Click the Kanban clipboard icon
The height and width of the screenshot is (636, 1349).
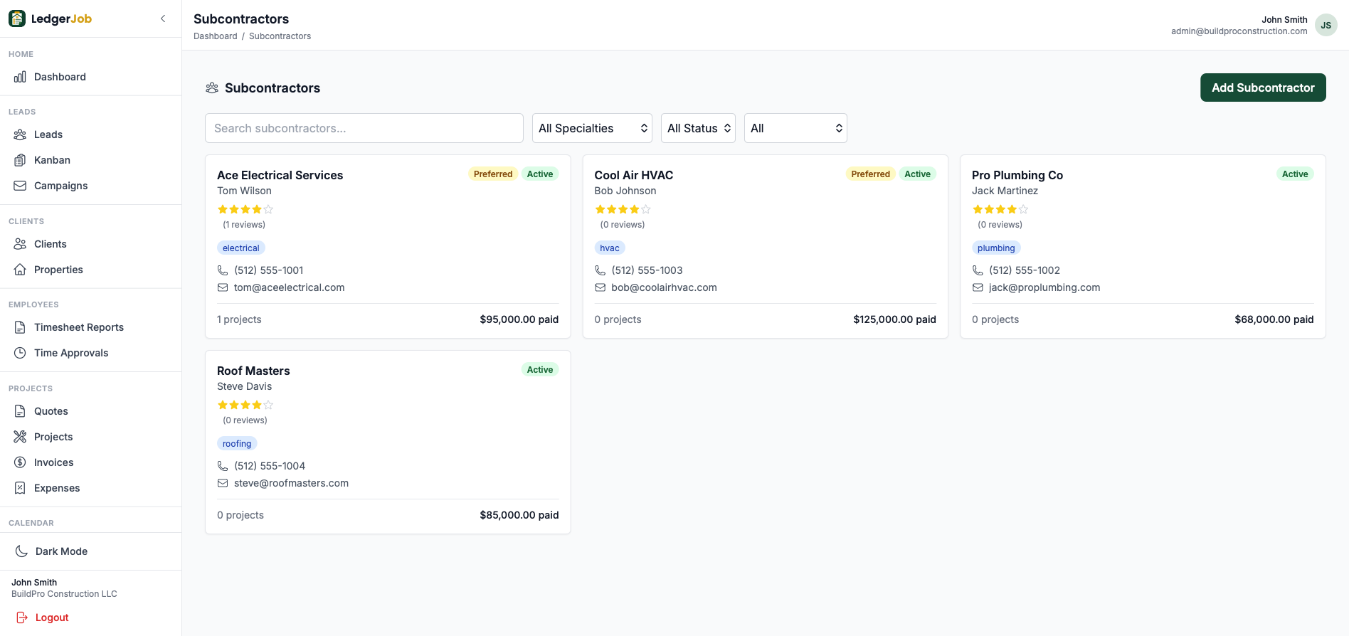20,160
